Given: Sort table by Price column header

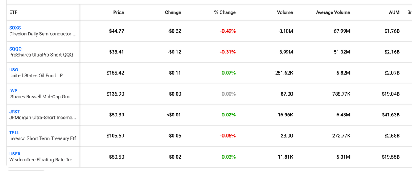Looking at the screenshot, I should [x=119, y=12].
